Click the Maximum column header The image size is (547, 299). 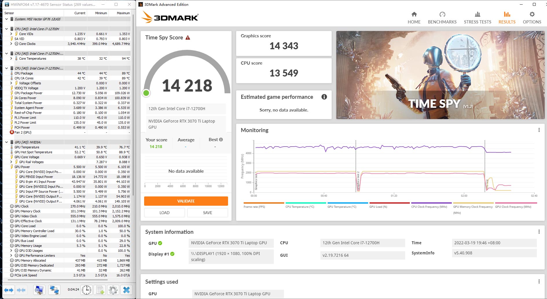[119, 13]
